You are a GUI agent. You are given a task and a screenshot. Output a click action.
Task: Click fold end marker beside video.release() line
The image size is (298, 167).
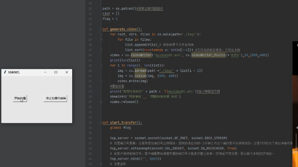(x=101, y=102)
